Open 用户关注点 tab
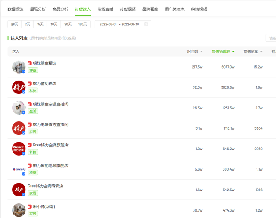Screen dimensions: 276x218 175,9
